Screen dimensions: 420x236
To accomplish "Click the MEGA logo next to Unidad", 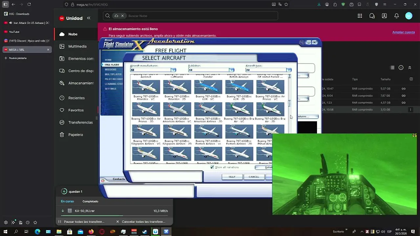I will tap(62, 18).
